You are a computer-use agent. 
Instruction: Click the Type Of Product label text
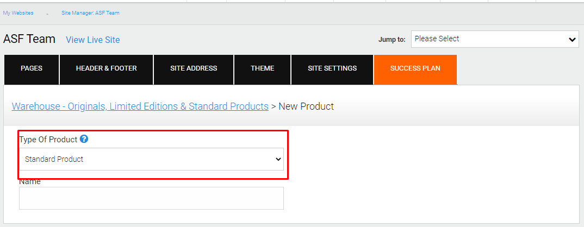pos(48,140)
